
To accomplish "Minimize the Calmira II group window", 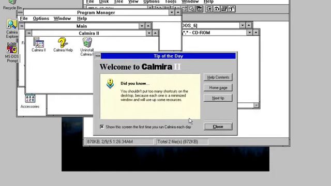I will click(x=149, y=33).
